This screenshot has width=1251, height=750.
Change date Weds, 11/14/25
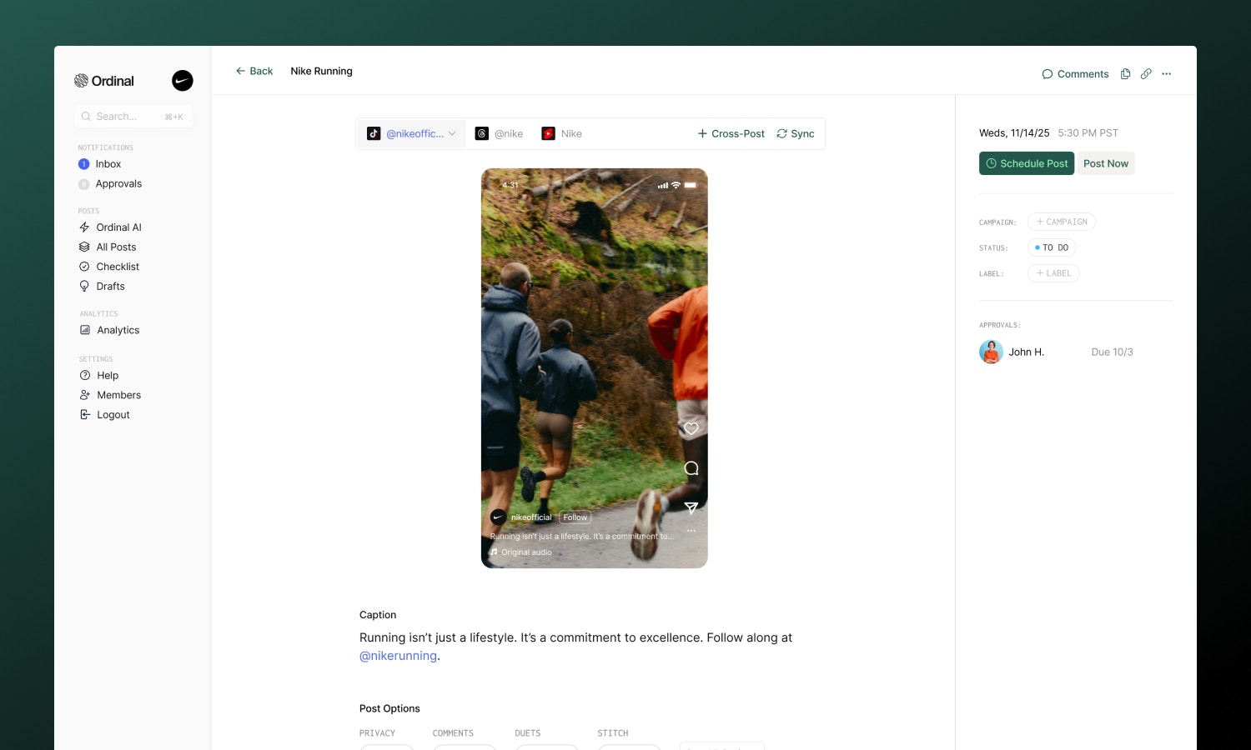tap(1014, 133)
